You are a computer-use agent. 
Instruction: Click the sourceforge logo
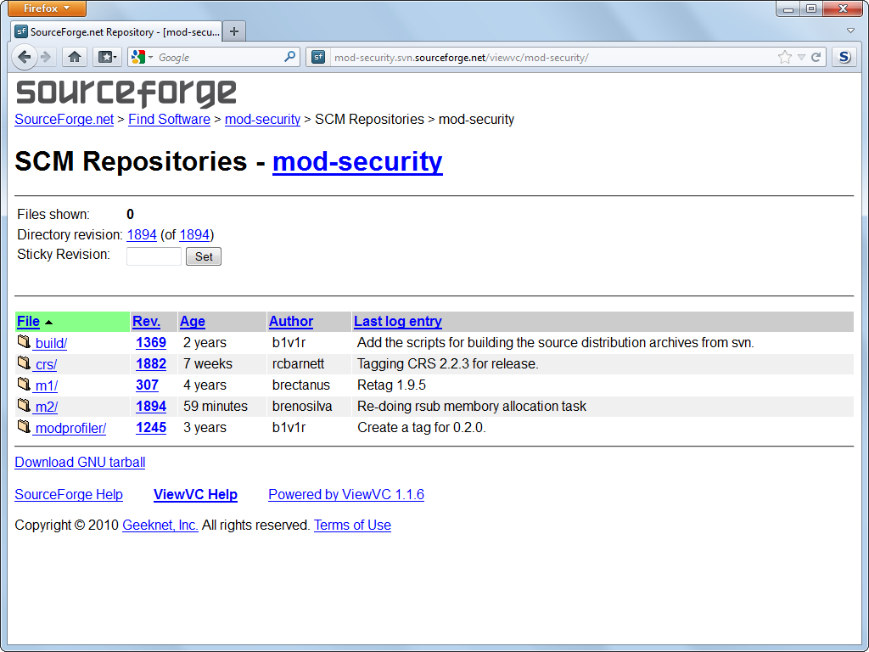coord(126,93)
